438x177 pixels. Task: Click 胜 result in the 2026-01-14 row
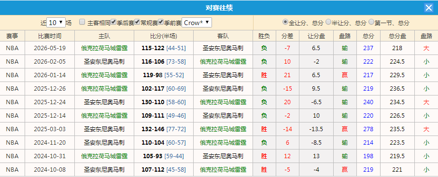pos(264,75)
